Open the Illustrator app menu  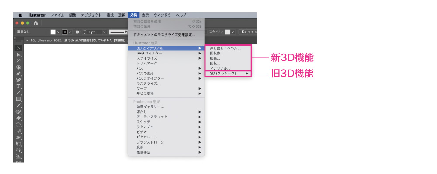[37, 15]
